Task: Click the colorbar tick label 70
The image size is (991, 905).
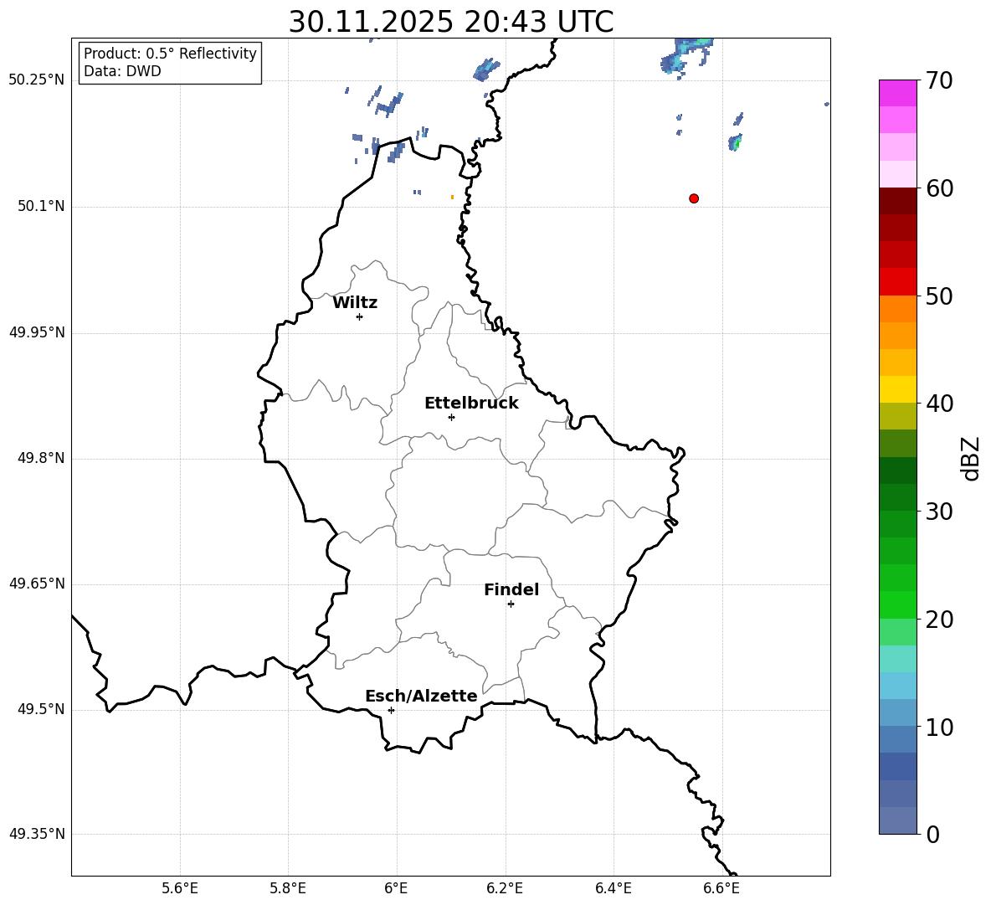Action: tap(940, 81)
